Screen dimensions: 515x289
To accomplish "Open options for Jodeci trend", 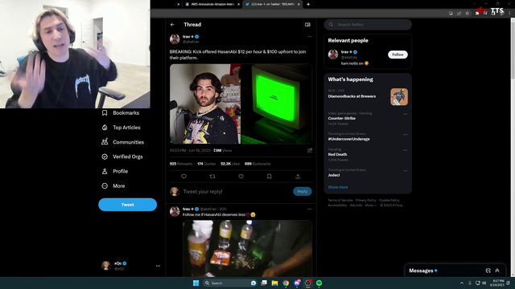I will coord(405,170).
